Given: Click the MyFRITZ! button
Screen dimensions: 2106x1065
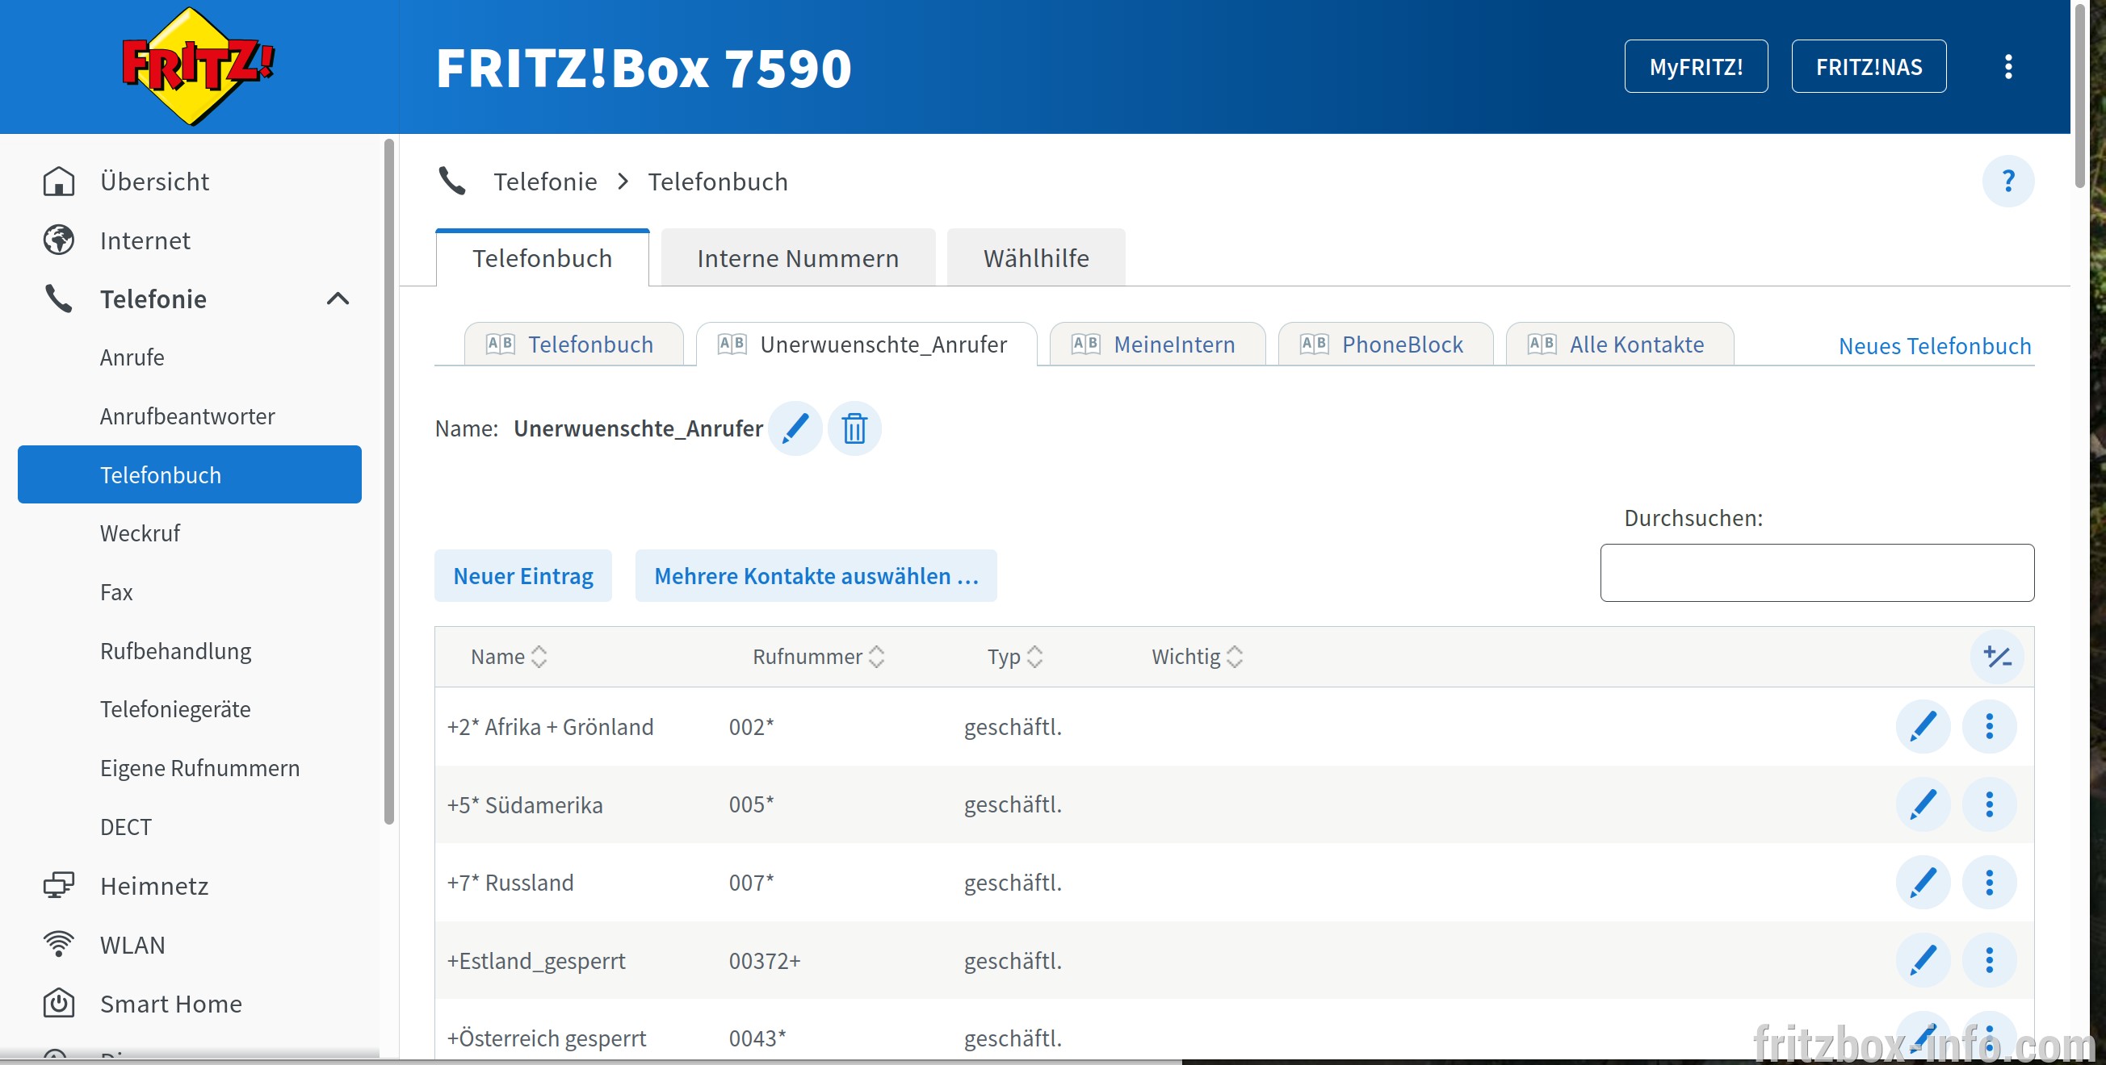Looking at the screenshot, I should point(1696,67).
